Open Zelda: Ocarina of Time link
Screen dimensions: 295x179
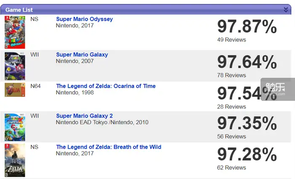pos(106,86)
